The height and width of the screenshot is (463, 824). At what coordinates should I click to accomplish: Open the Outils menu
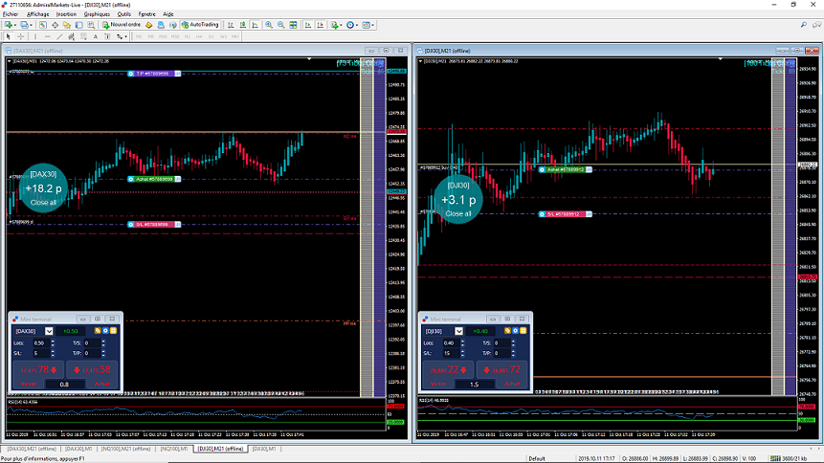tap(124, 14)
